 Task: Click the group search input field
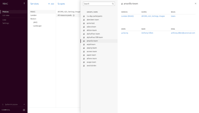pyautogui.click(x=99, y=4)
